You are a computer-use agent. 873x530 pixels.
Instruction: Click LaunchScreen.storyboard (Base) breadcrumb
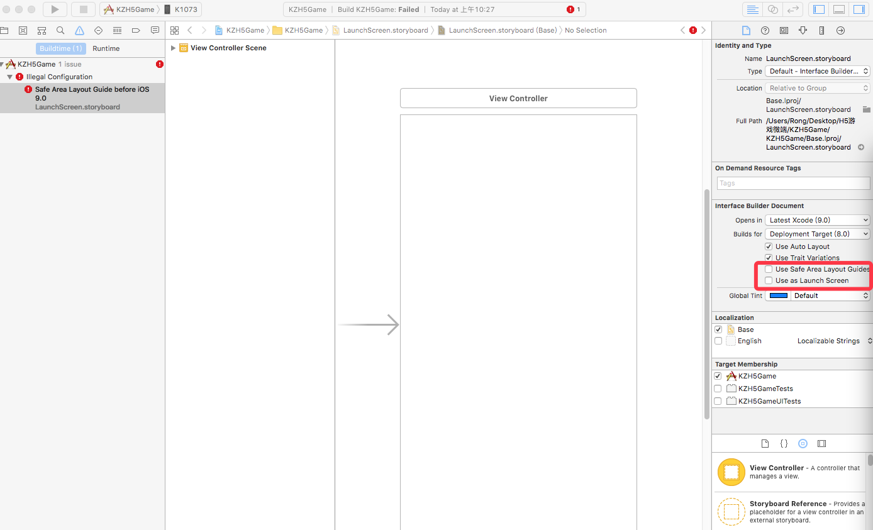(497, 30)
